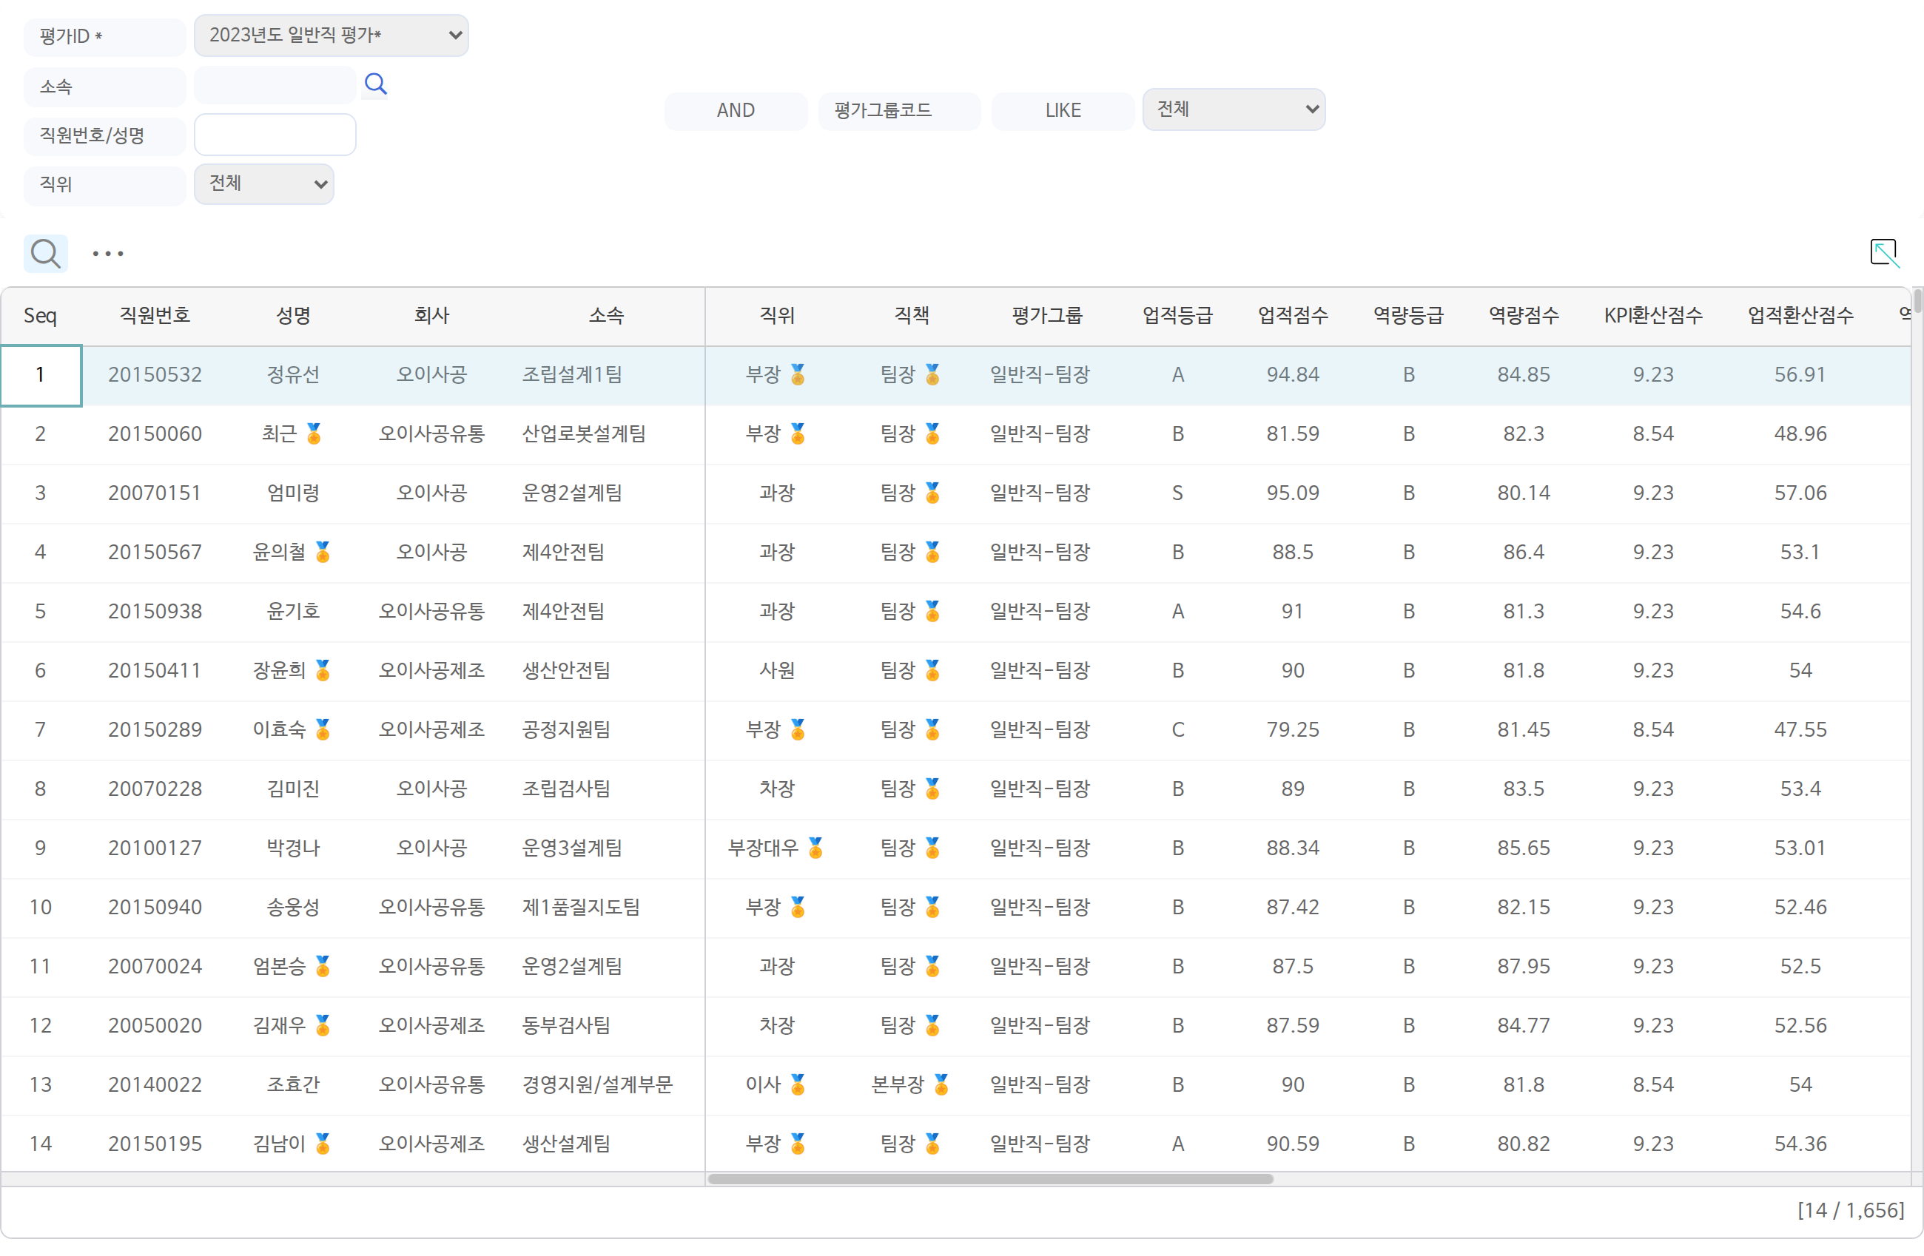1924x1256 pixels.
Task: Click medal icon beside 이효숙
Action: pos(323,730)
